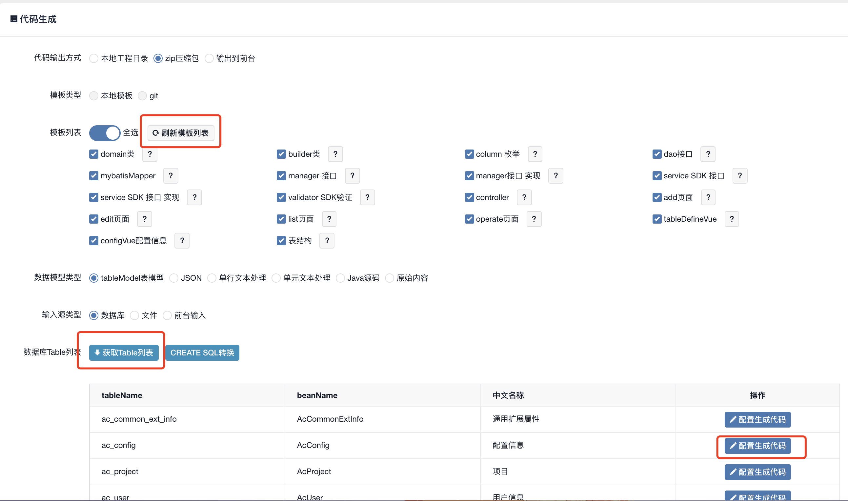Click the 中文名称 column header
848x501 pixels.
pos(578,395)
